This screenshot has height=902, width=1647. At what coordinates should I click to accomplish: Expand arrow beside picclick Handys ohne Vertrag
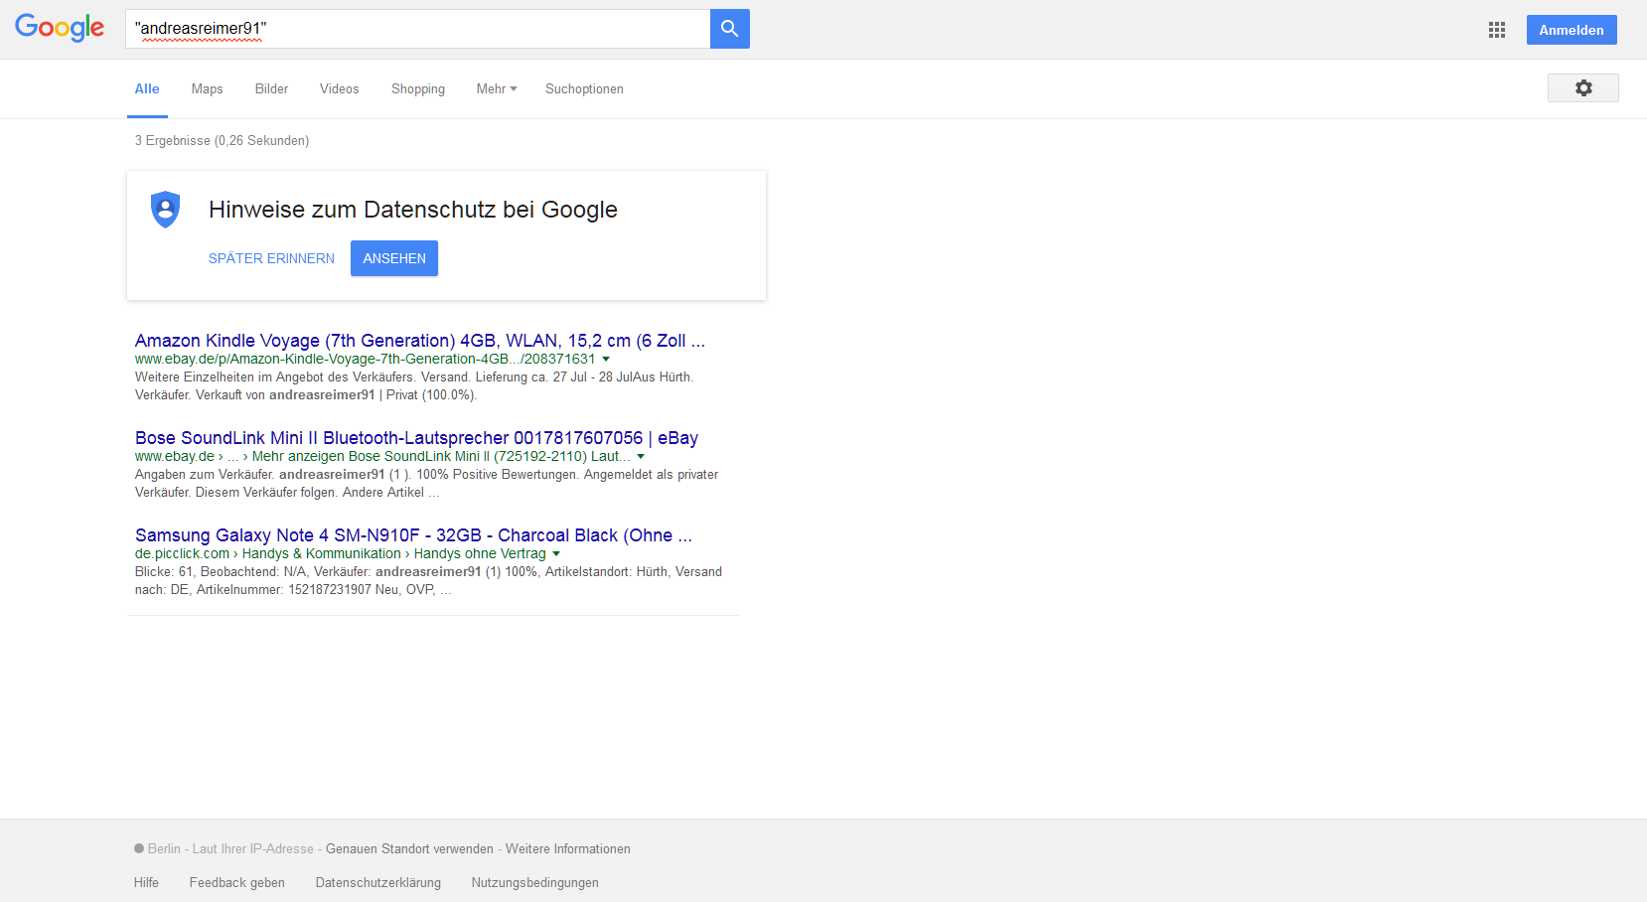[556, 554]
